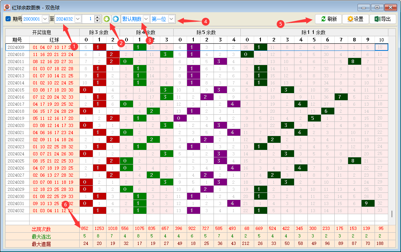Click the dark green 6 cell in row 2024018
Image resolution: width=401 pixels, height=252 pixels.
[x=328, y=111]
